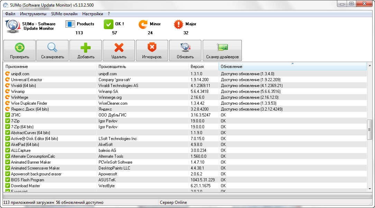Click the Удалить delete button

click(x=119, y=51)
